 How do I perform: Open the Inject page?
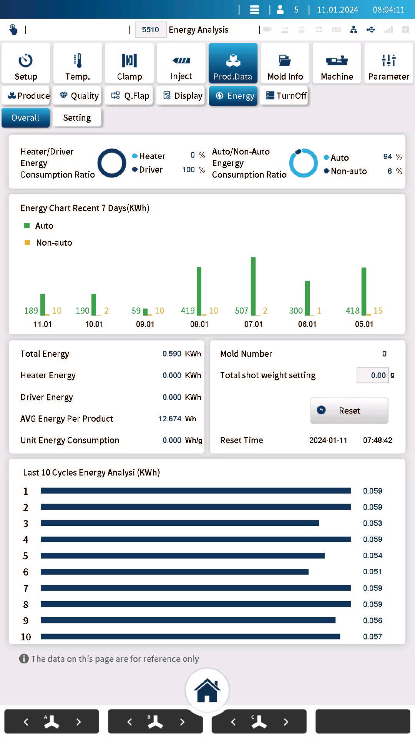[181, 64]
